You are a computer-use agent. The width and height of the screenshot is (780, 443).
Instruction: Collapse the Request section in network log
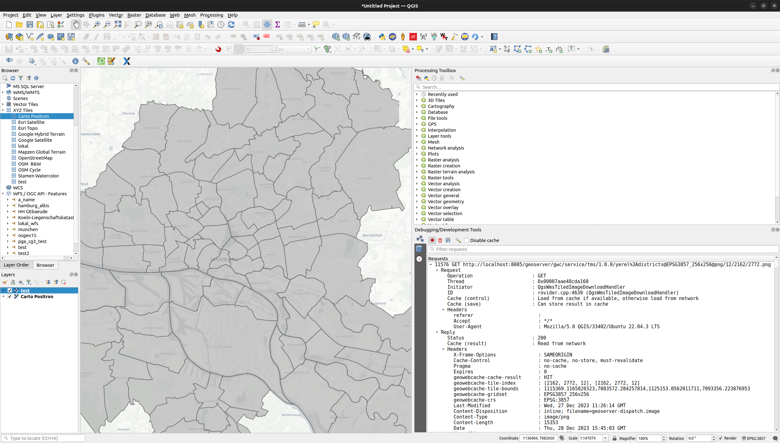[x=437, y=270]
